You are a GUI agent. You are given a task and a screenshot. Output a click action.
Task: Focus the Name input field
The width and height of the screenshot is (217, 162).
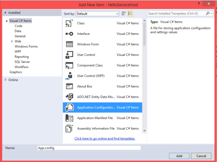click(x=89, y=148)
